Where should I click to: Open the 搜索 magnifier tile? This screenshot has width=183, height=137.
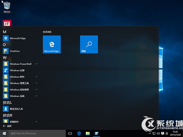coord(89,44)
